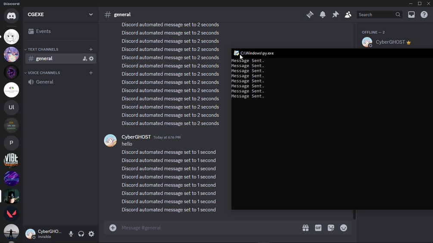Click CyberGHOST avatar beside hello message

(110, 141)
